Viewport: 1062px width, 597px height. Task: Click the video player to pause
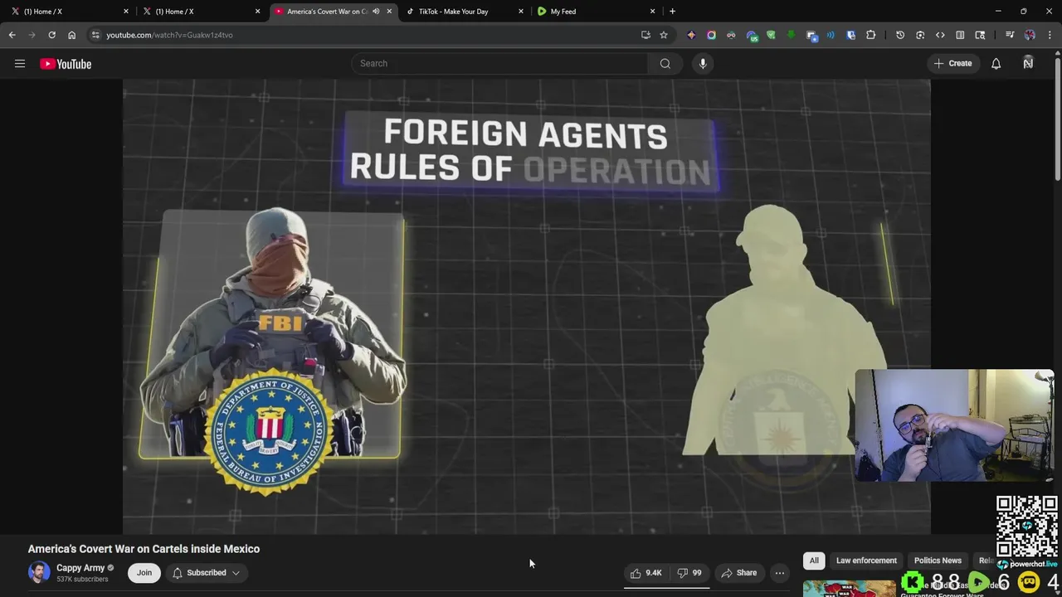pyautogui.click(x=526, y=307)
